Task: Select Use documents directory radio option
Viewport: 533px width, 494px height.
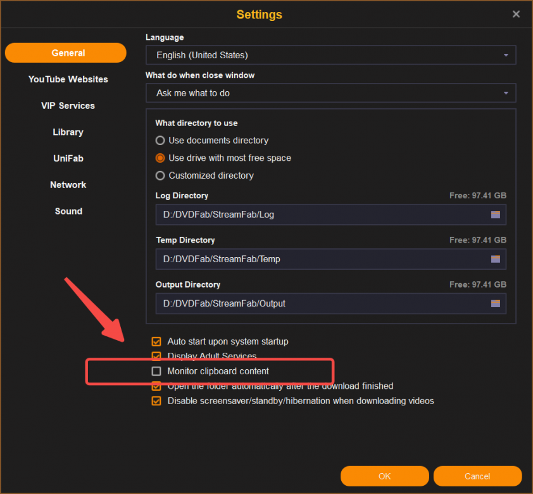Action: click(161, 141)
